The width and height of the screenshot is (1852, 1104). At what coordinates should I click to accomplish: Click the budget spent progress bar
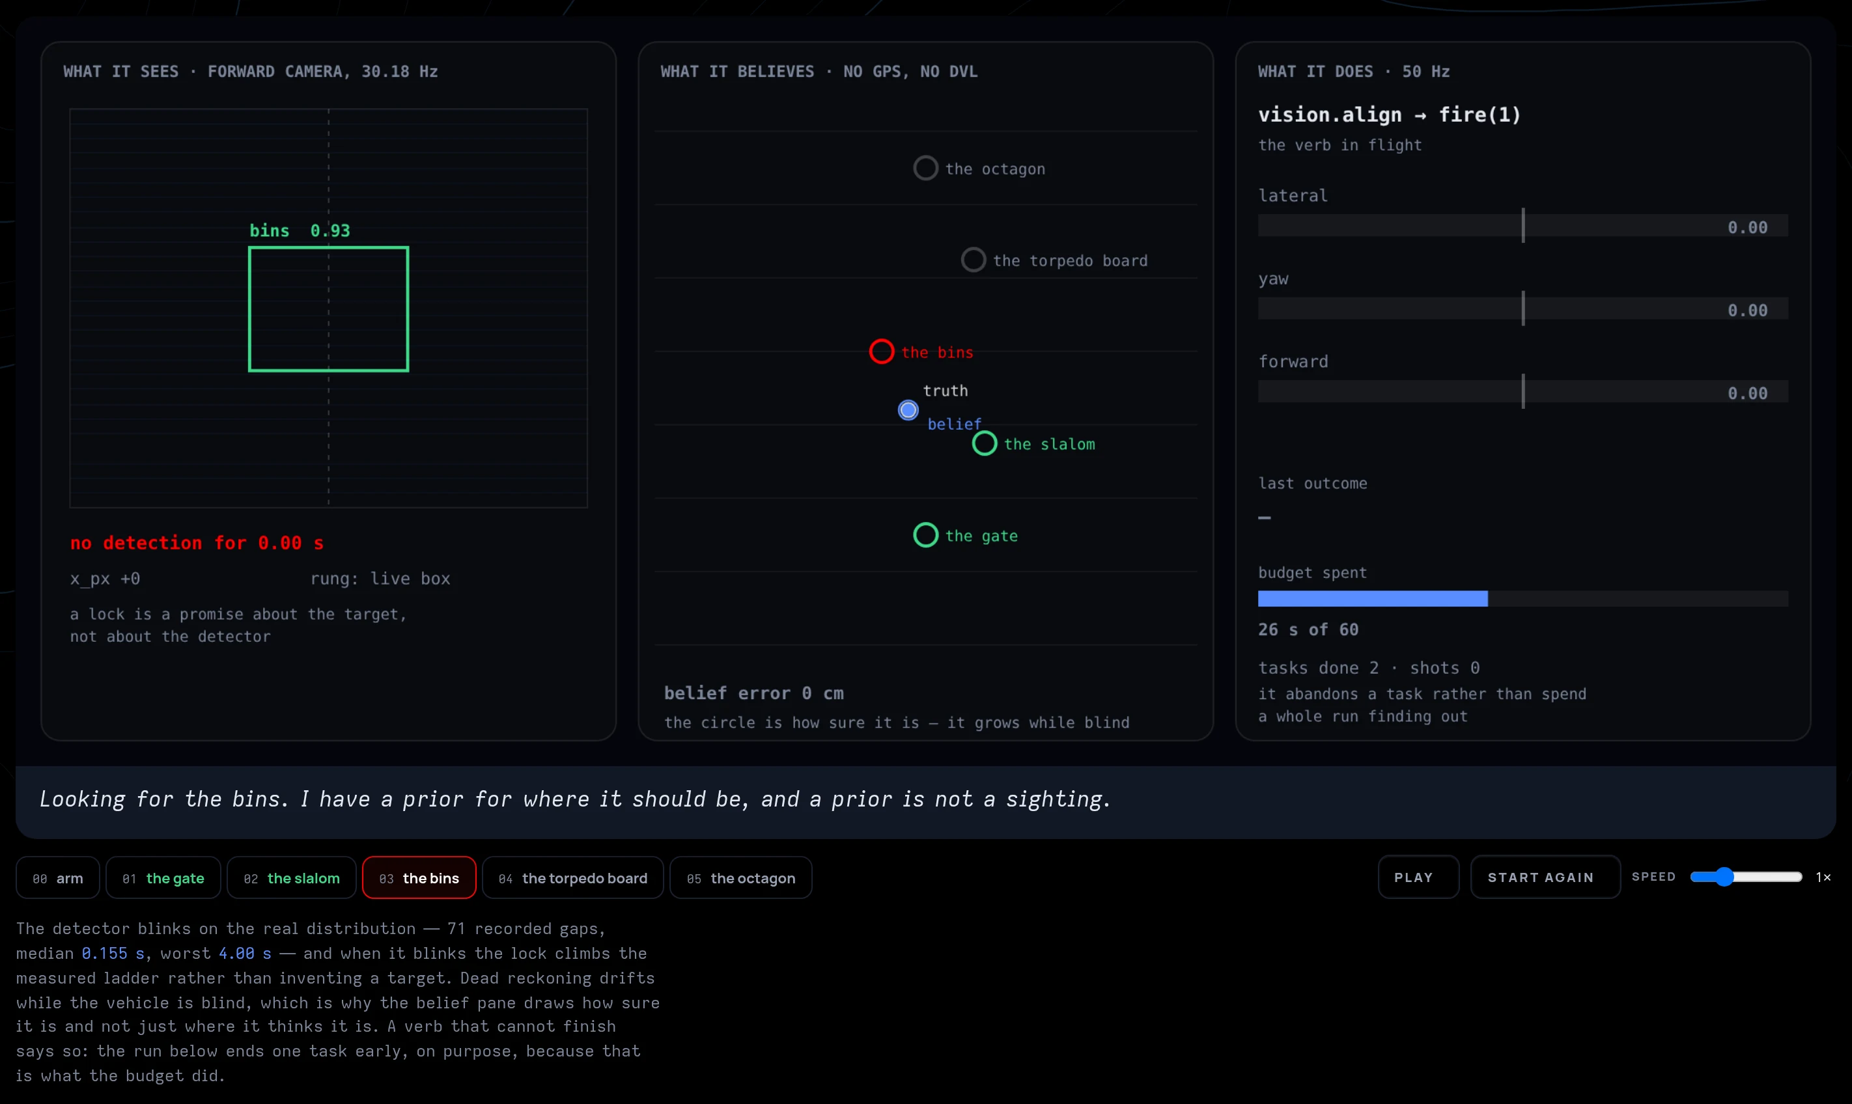[1522, 599]
